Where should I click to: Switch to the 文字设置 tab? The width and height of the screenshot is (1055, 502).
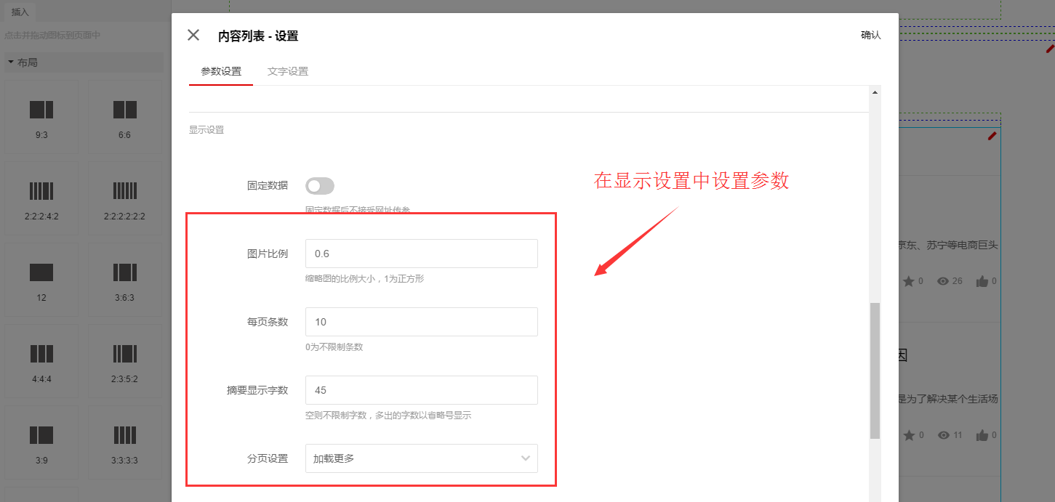pos(288,71)
